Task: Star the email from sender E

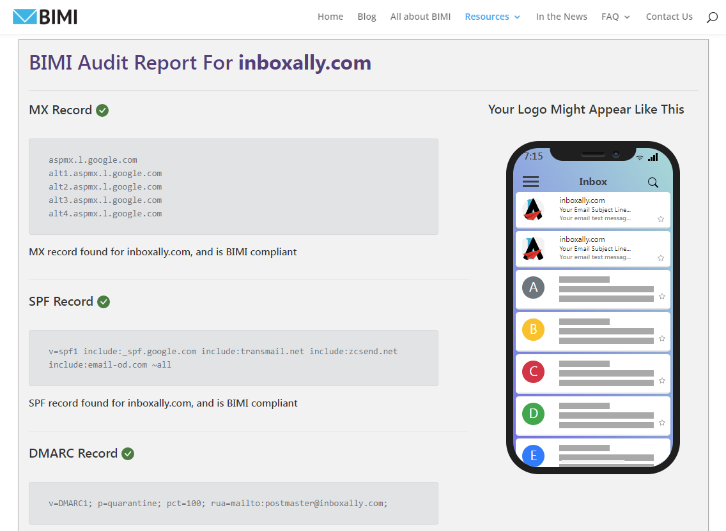Action: tap(662, 465)
